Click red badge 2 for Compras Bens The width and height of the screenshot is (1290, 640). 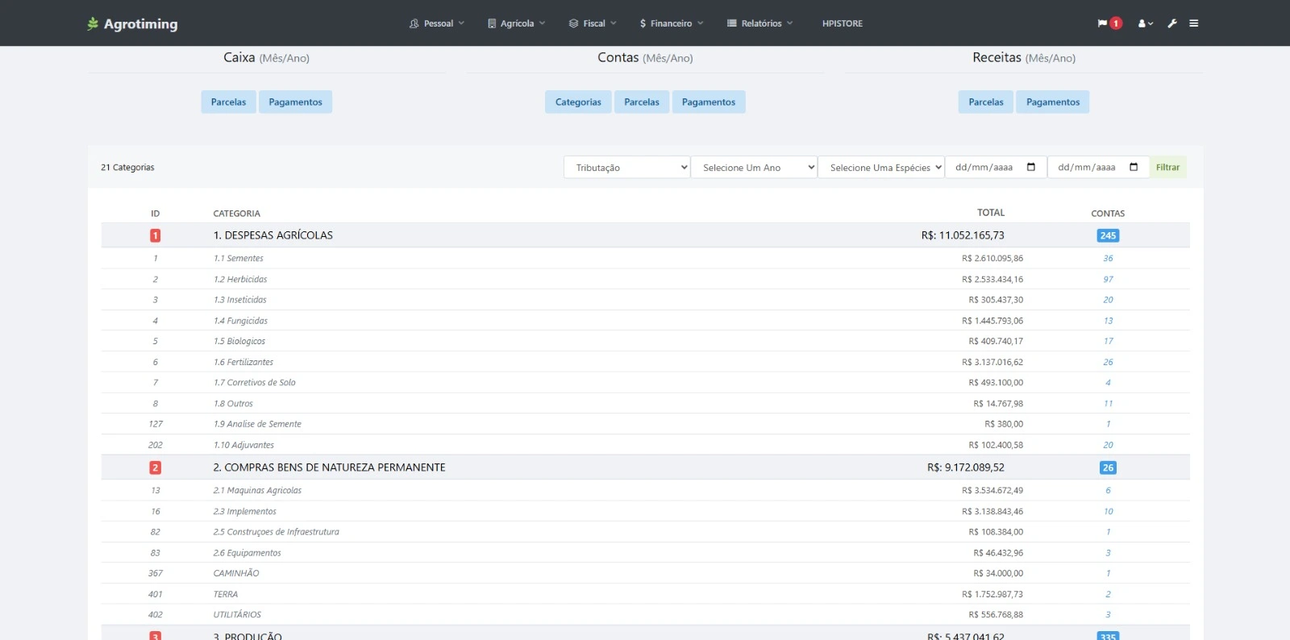click(156, 468)
